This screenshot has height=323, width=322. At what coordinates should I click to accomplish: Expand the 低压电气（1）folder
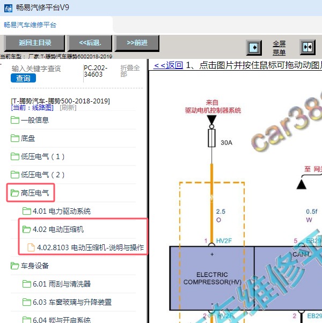[x=42, y=156]
